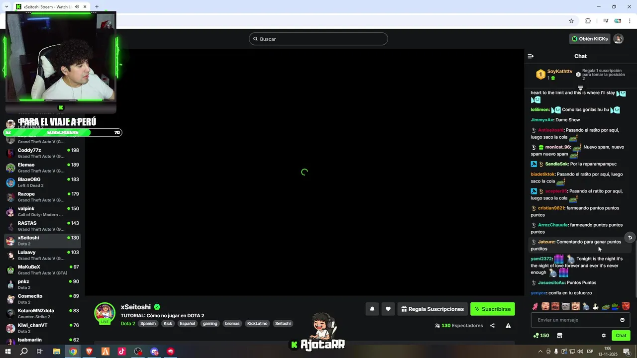Open the KICKs shop store icon
The height and width of the screenshot is (358, 637).
559,336
